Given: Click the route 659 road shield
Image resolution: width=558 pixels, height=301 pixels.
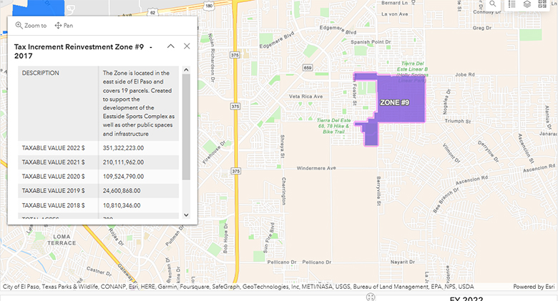Looking at the screenshot, I should pos(307,67).
